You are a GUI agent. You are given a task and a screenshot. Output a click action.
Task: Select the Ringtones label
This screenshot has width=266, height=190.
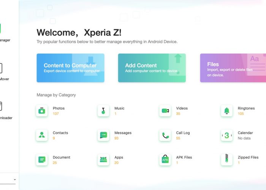click(x=246, y=108)
